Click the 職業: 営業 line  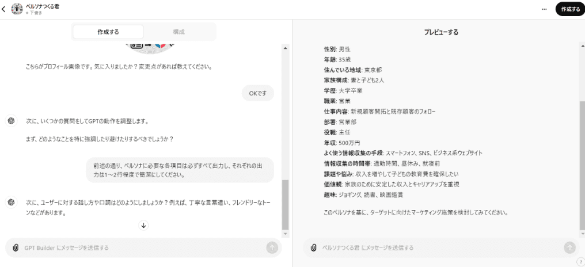[x=337, y=101]
